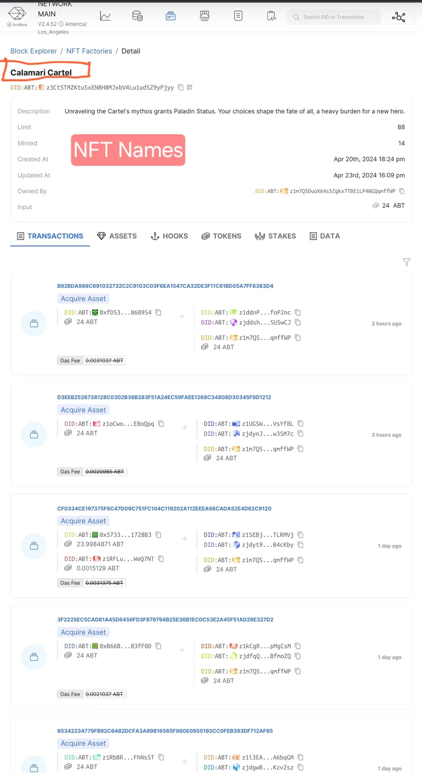
Task: Open address z1oCwo...E8oQpq
Action: 128,424
